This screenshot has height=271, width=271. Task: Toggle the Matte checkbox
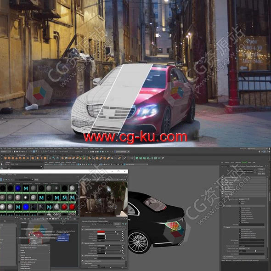[240, 203]
